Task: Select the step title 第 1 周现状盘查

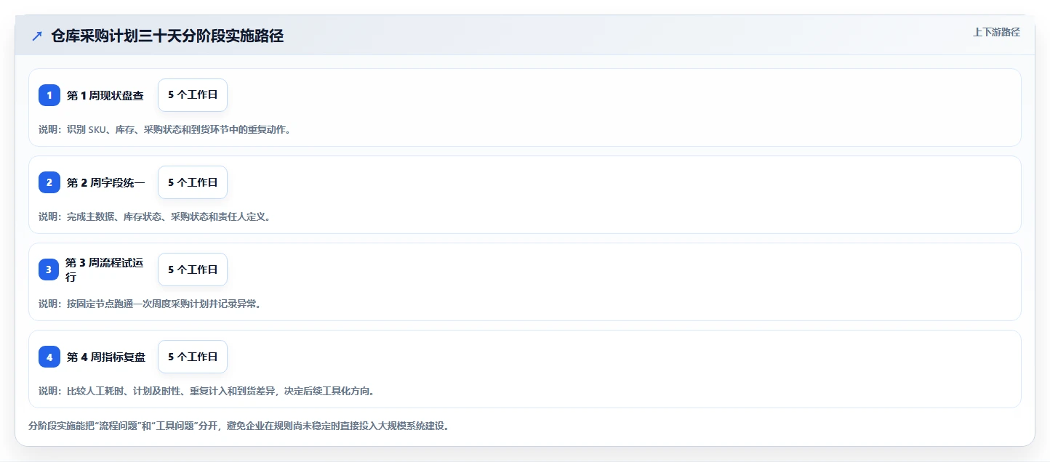Action: pos(105,95)
